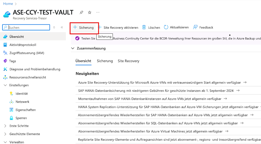Click arrow after Momentaufnahmen SAP HANA news
Screen dimensions: 261x144
(x=225, y=99)
